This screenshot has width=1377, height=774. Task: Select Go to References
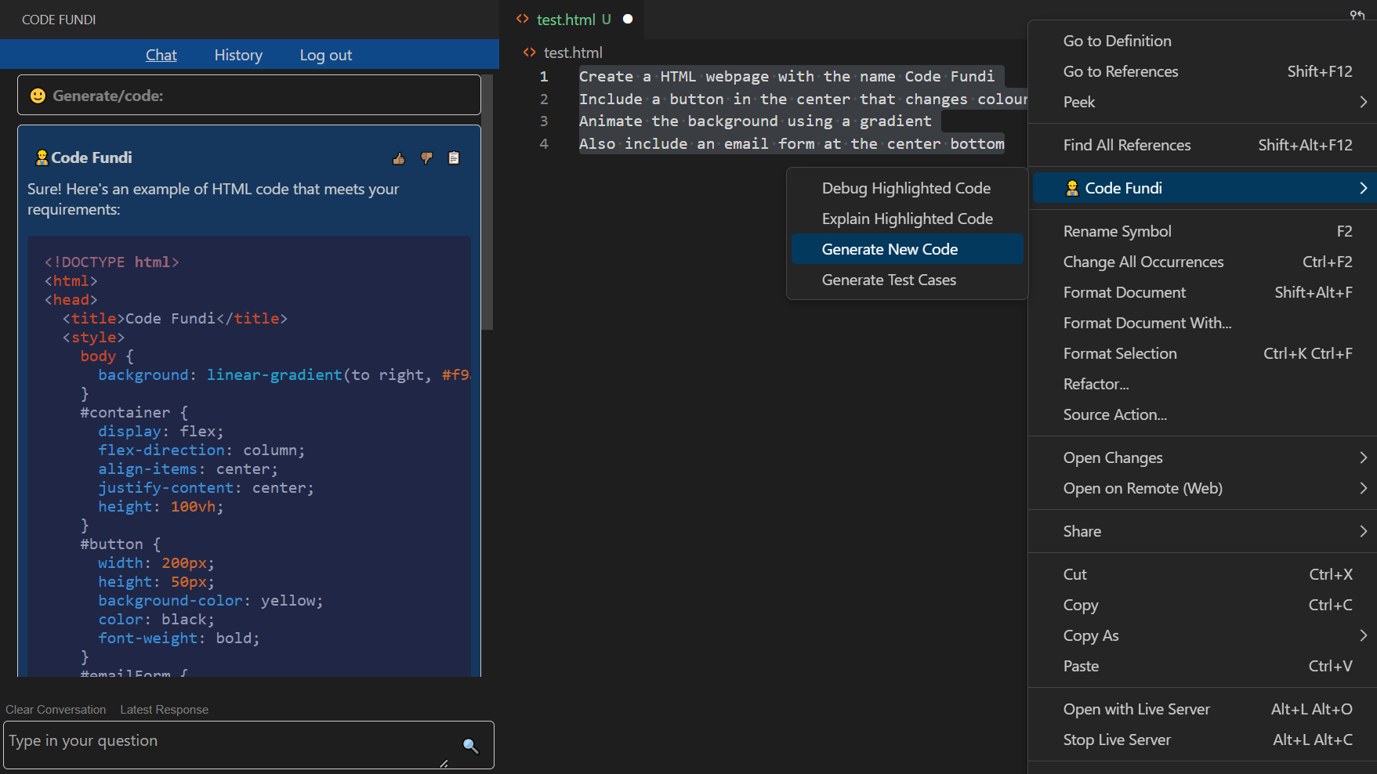pyautogui.click(x=1204, y=71)
